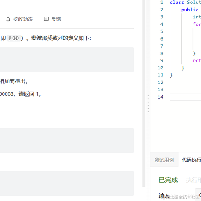Image resolution: width=201 pixels, height=201 pixels.
Task: Switch to the 代码执行 results tab
Action: [x=191, y=160]
